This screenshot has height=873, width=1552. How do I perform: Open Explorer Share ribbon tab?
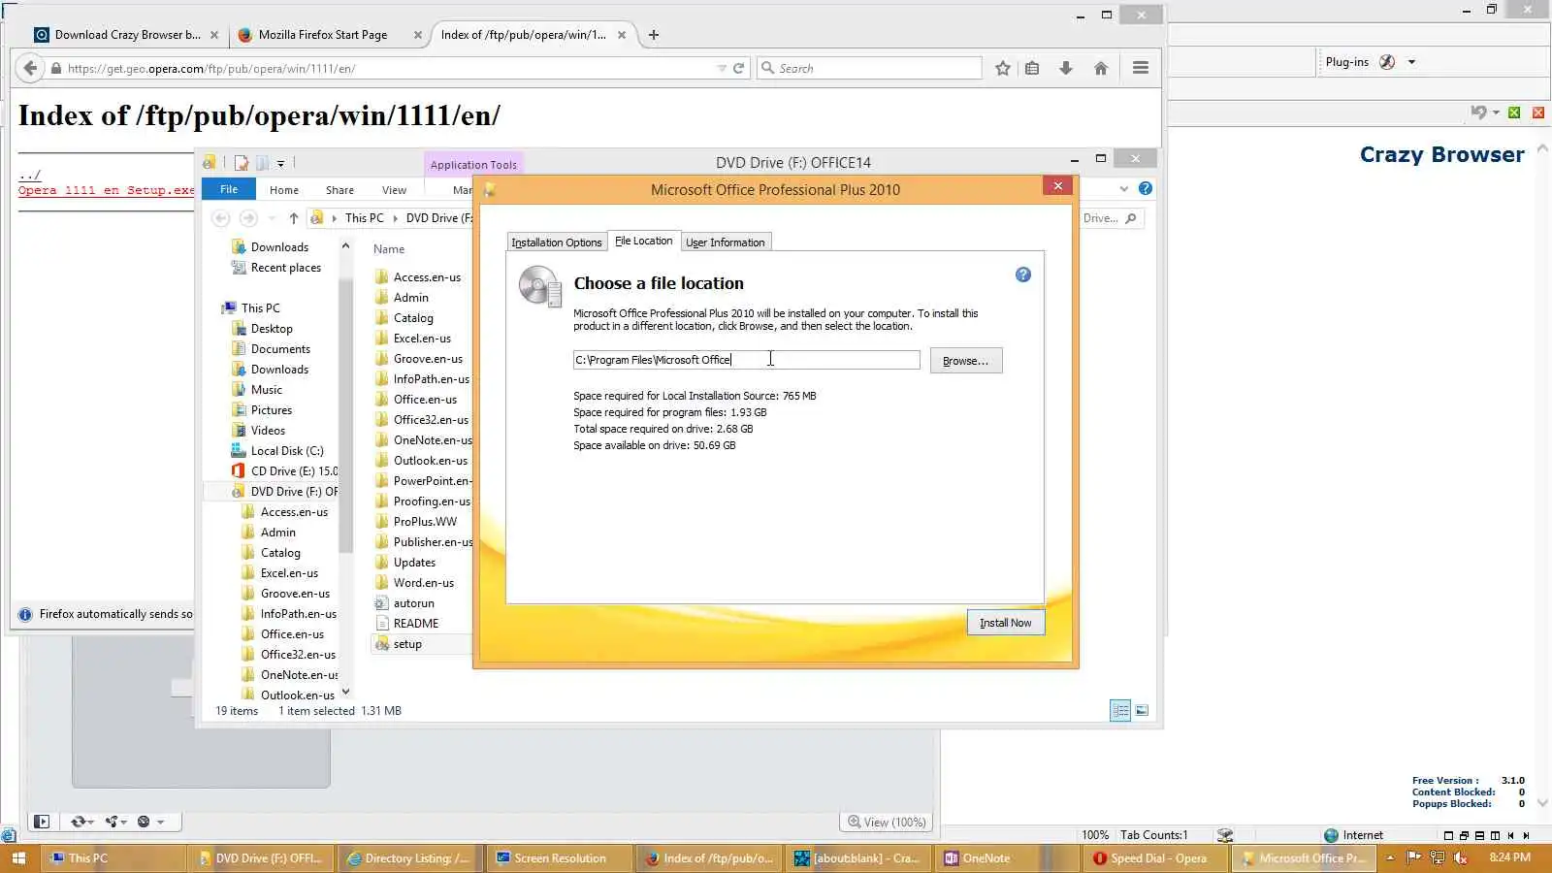339,190
